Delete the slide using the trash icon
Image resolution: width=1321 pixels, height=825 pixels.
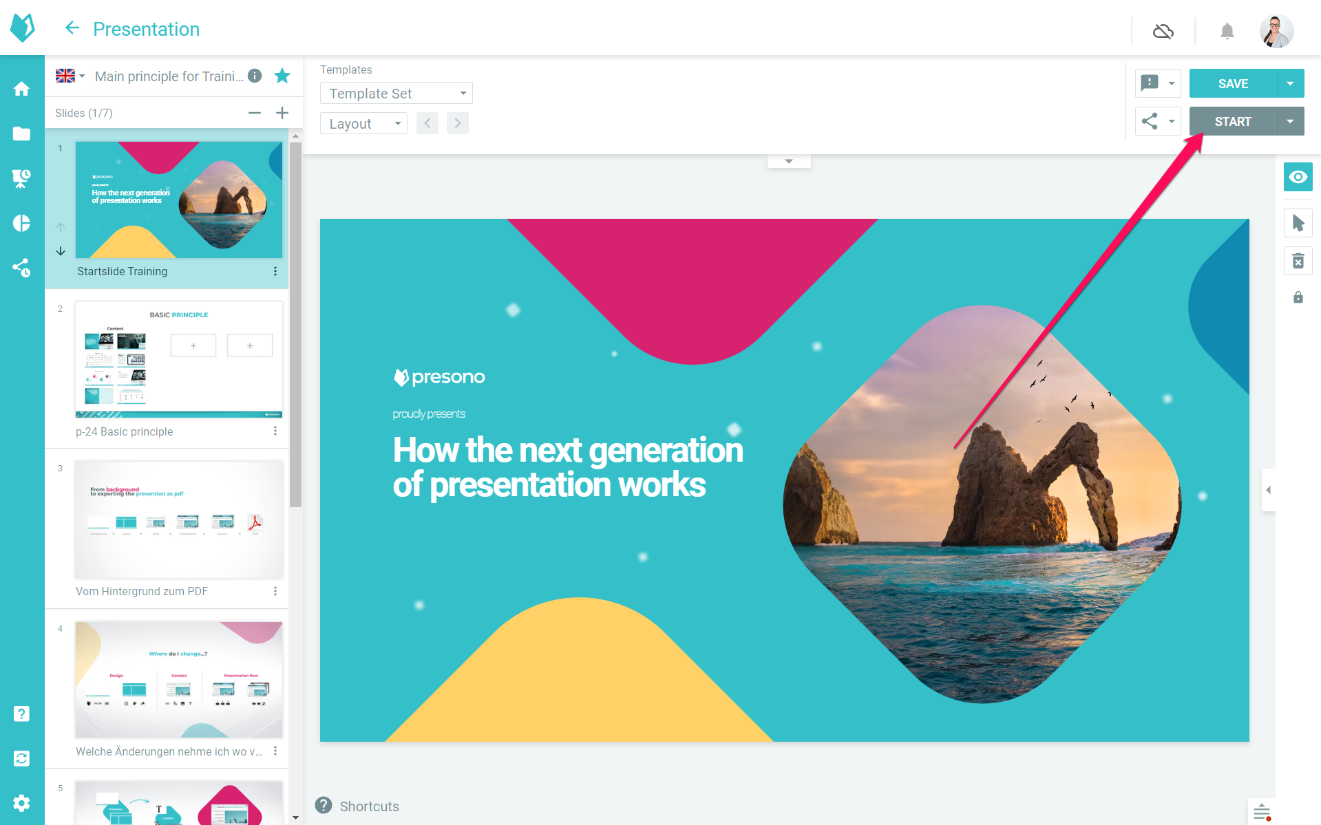(1298, 261)
